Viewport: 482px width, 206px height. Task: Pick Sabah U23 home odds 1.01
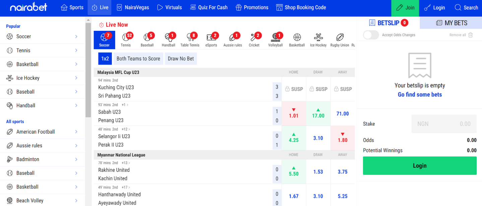[294, 114]
